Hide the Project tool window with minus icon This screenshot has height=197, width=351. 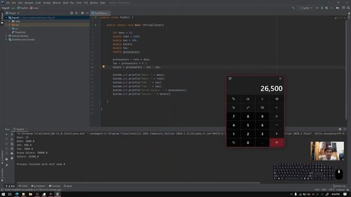coord(87,13)
